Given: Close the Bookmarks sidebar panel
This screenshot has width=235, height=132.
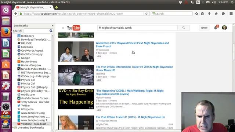Looking at the screenshot, I should click(x=53, y=26).
